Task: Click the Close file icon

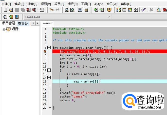Action: pyautogui.click(x=28, y=10)
